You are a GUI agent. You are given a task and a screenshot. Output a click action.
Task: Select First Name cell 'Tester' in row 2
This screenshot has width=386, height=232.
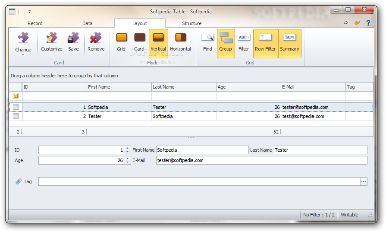pyautogui.click(x=119, y=116)
